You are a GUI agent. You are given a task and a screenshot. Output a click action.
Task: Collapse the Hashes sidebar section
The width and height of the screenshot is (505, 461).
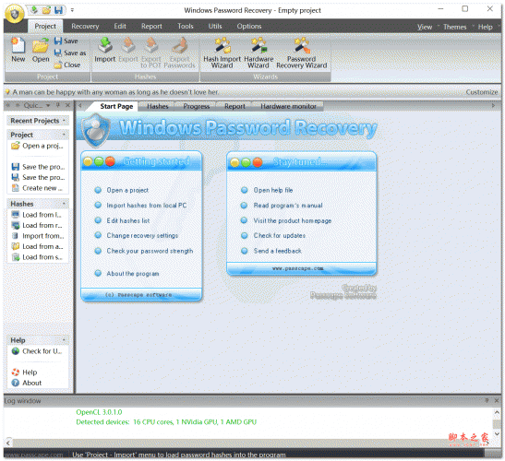tap(64, 204)
